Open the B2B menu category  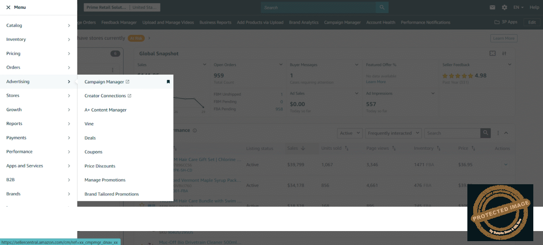(38, 180)
